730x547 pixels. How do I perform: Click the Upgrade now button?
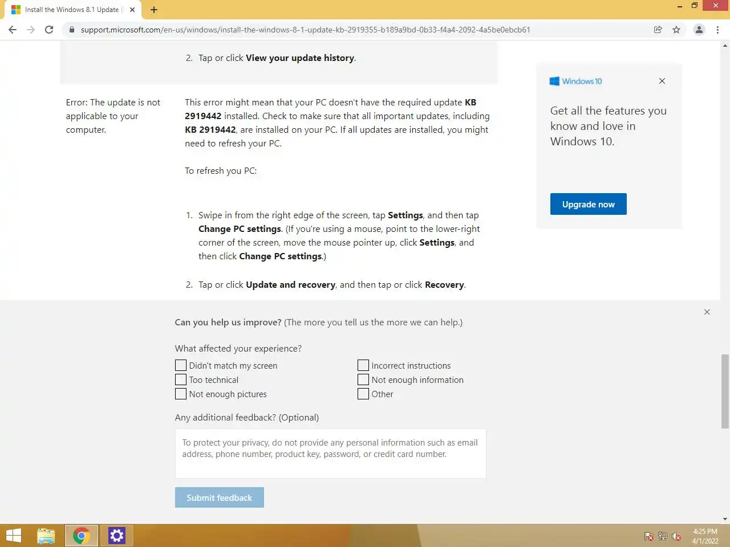coord(588,204)
